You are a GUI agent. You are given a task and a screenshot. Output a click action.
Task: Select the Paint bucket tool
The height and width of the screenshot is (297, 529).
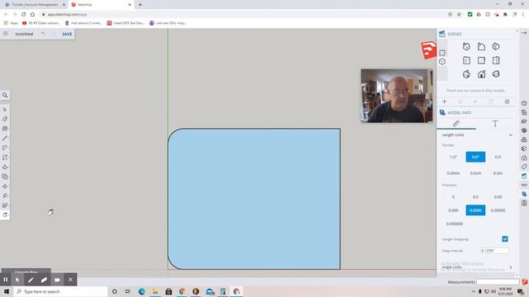tap(5, 129)
